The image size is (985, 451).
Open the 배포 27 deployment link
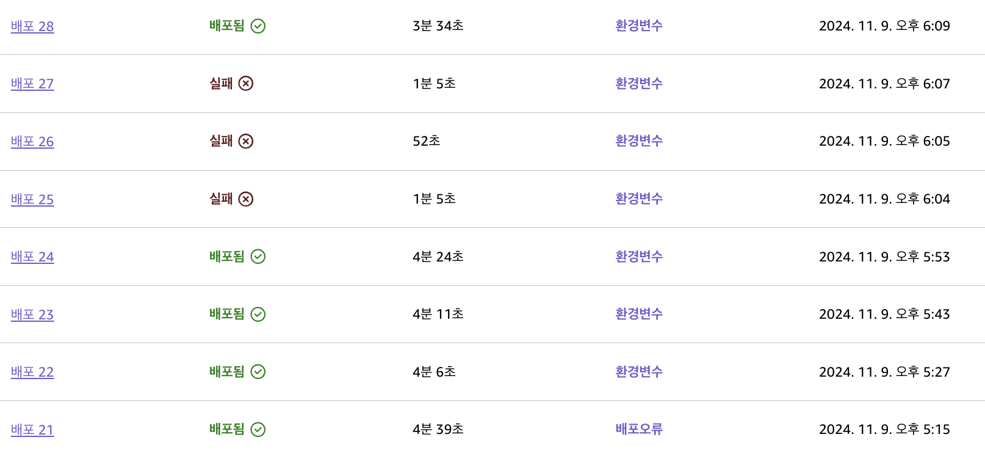click(32, 83)
